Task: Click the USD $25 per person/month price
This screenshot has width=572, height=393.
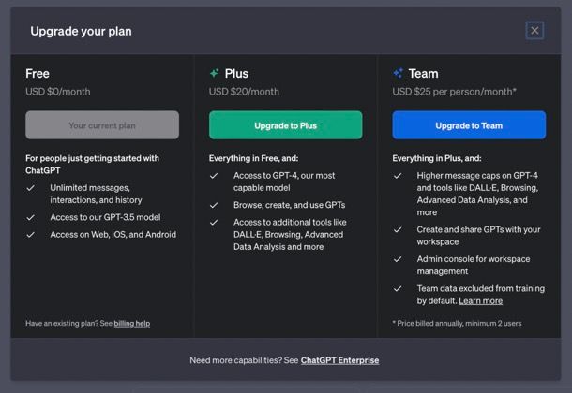Action: click(x=454, y=92)
